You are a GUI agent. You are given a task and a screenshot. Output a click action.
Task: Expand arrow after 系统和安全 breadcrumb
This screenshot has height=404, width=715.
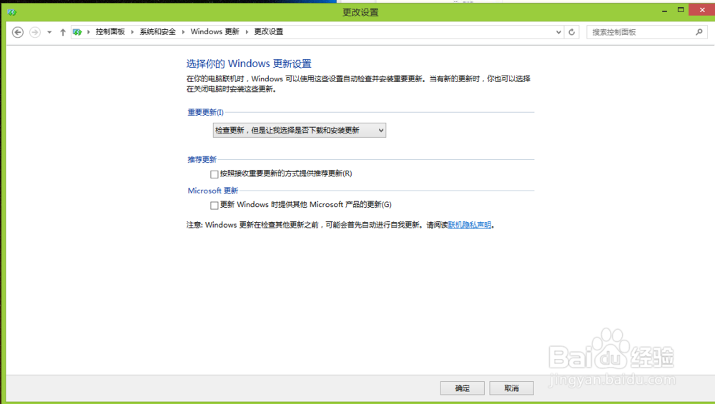pos(183,32)
